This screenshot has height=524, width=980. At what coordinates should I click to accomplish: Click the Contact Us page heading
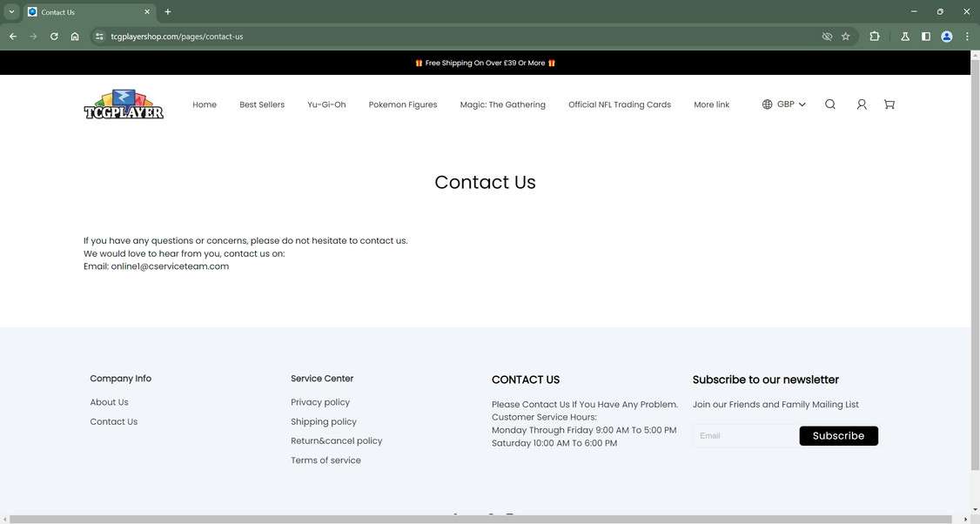[485, 182]
